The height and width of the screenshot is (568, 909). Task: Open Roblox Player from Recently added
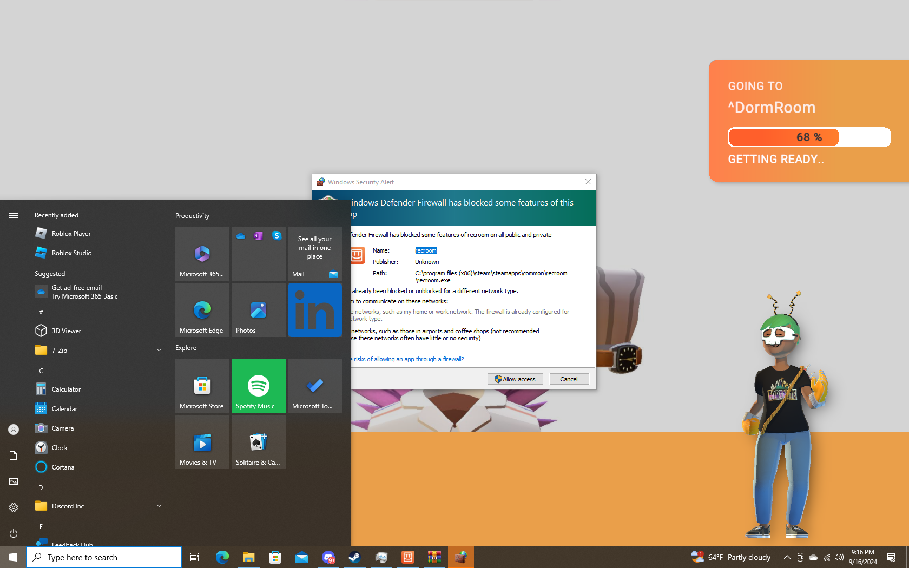(x=97, y=233)
